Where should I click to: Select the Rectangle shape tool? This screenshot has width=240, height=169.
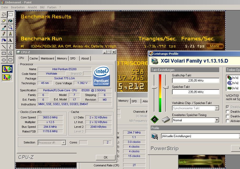tap(4, 53)
